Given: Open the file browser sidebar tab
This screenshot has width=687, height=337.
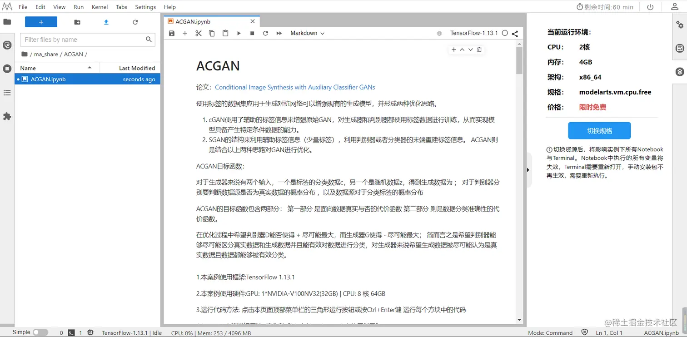Looking at the screenshot, I should point(7,22).
